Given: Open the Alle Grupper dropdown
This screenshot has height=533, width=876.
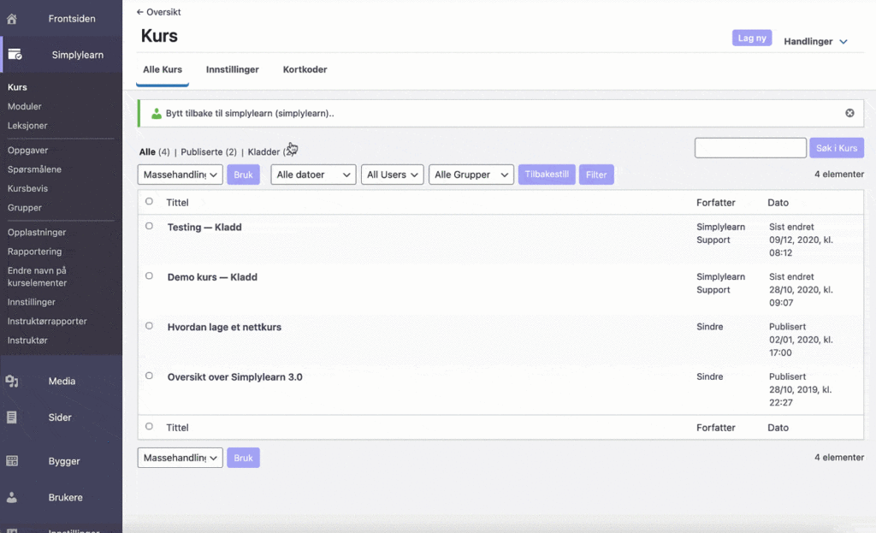Looking at the screenshot, I should click(471, 175).
